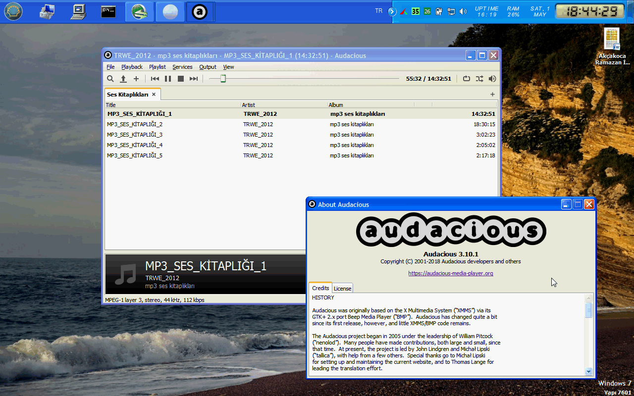Open Akçakoca Ramazan desktop document icon
634x396 pixels.
coord(612,47)
